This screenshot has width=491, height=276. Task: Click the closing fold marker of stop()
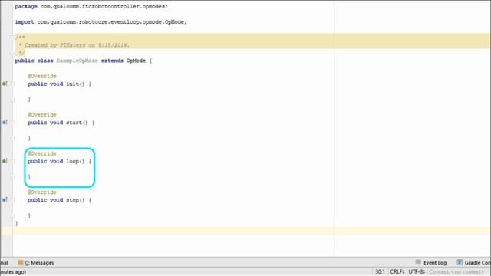click(13, 215)
